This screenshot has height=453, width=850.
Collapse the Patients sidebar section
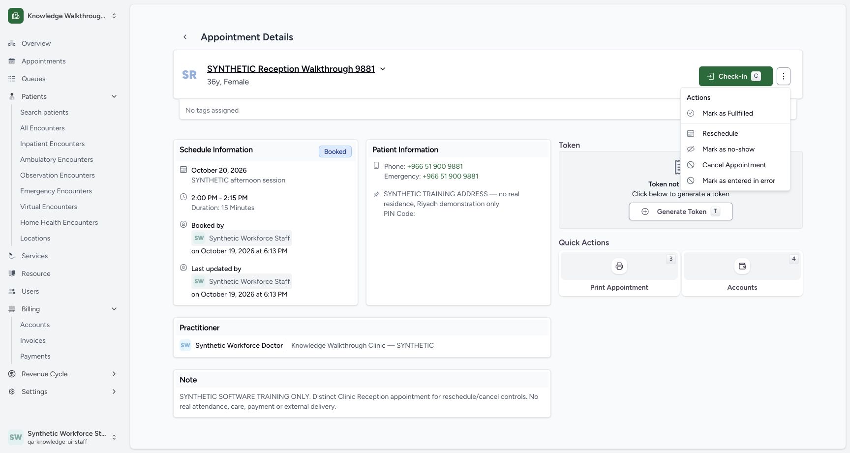point(114,96)
